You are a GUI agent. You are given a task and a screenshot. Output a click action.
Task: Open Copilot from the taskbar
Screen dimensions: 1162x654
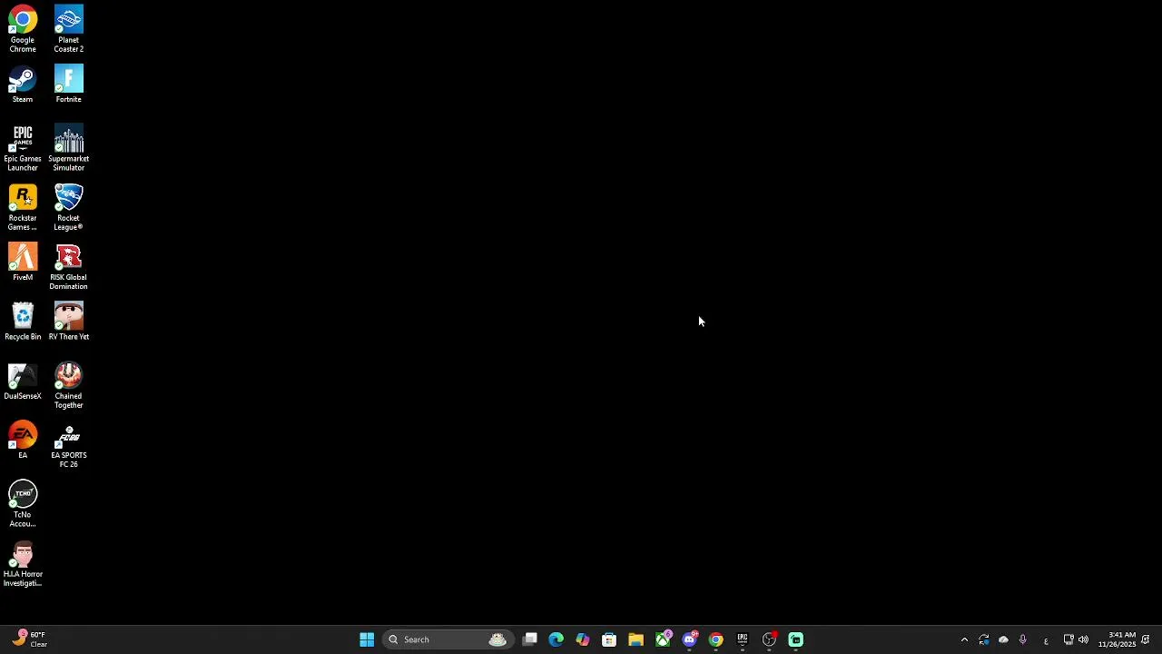[583, 639]
